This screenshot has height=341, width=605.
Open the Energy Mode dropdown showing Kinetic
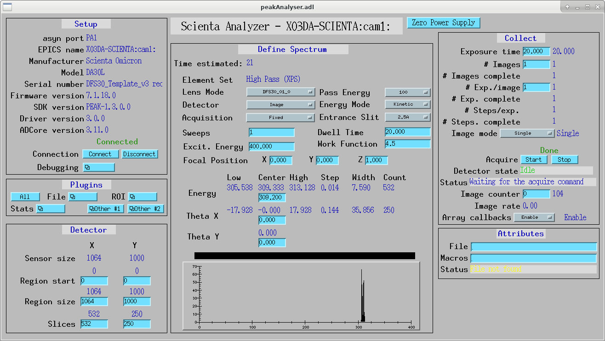408,104
